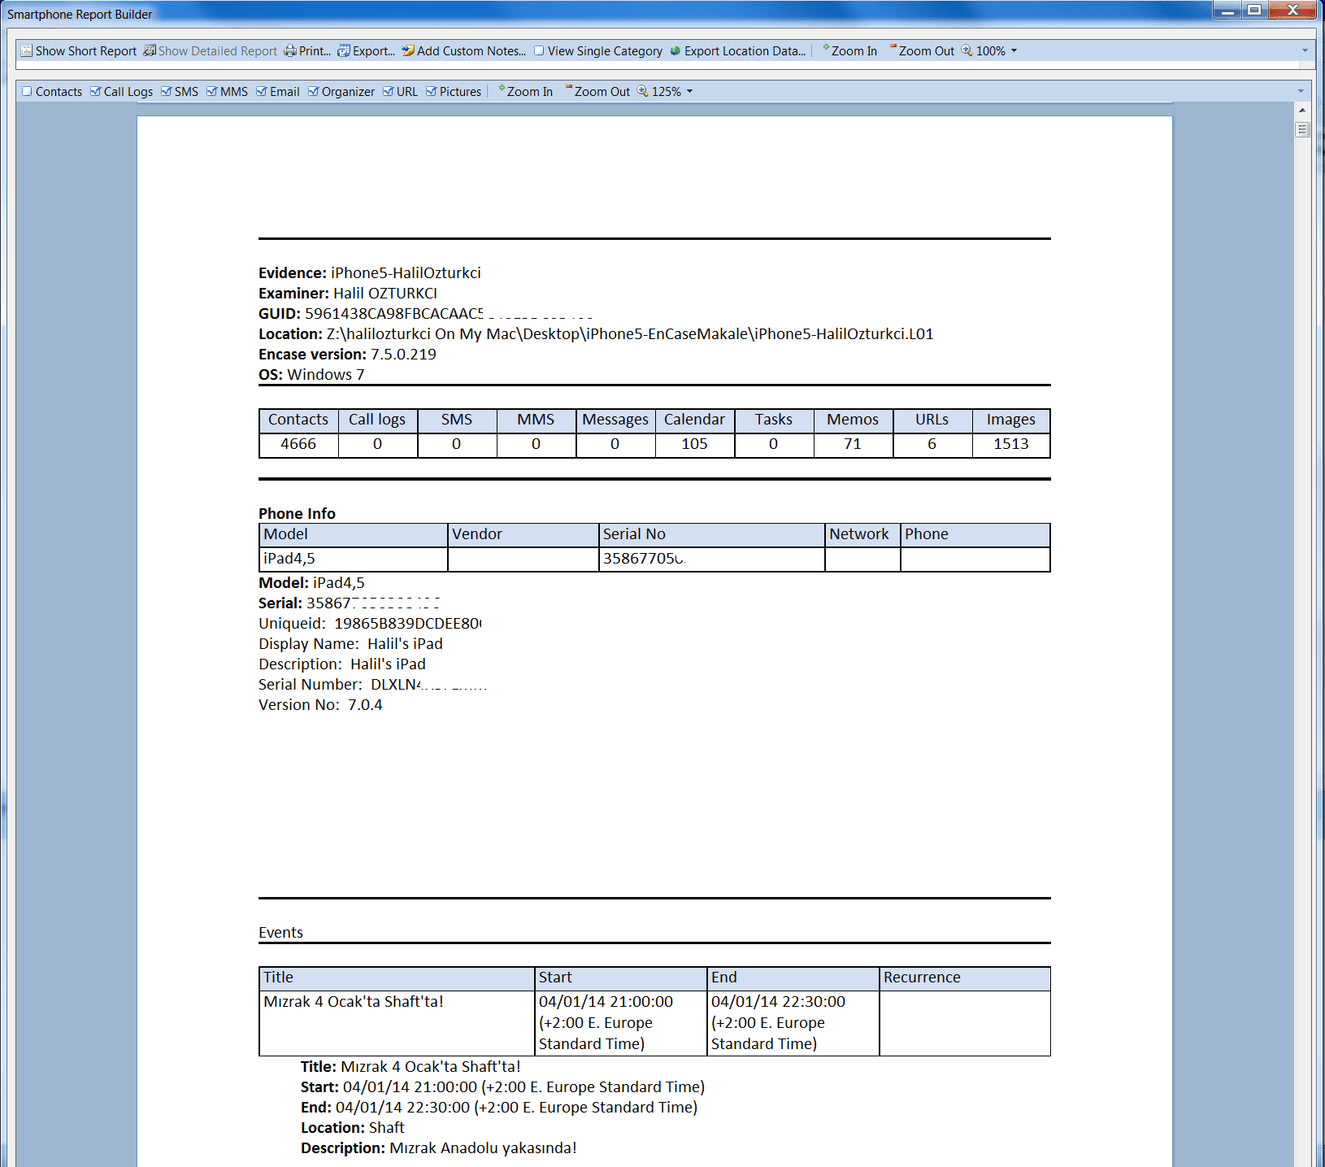Viewport: 1325px width, 1167px height.
Task: Click Zoom Out on top toolbar
Action: tap(922, 51)
